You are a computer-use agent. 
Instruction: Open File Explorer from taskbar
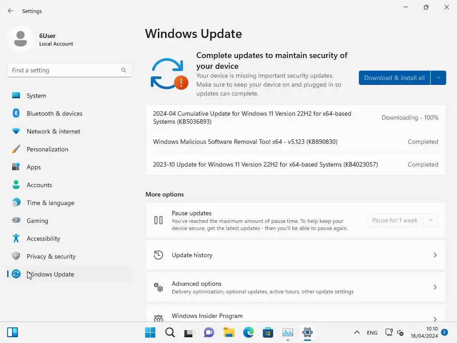(229, 332)
